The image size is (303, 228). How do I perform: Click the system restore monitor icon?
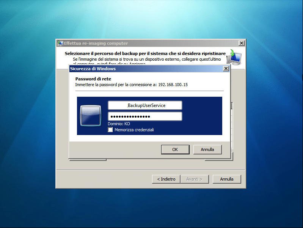[x=234, y=57]
